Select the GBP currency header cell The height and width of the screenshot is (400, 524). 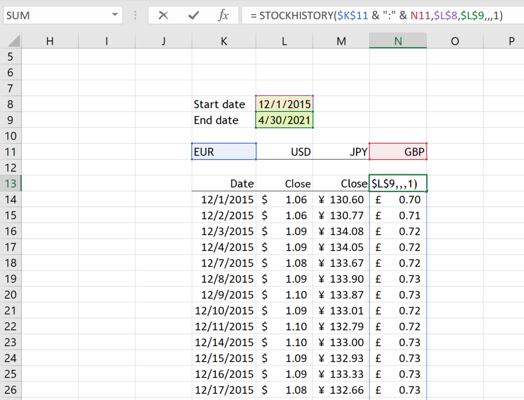pyautogui.click(x=398, y=151)
